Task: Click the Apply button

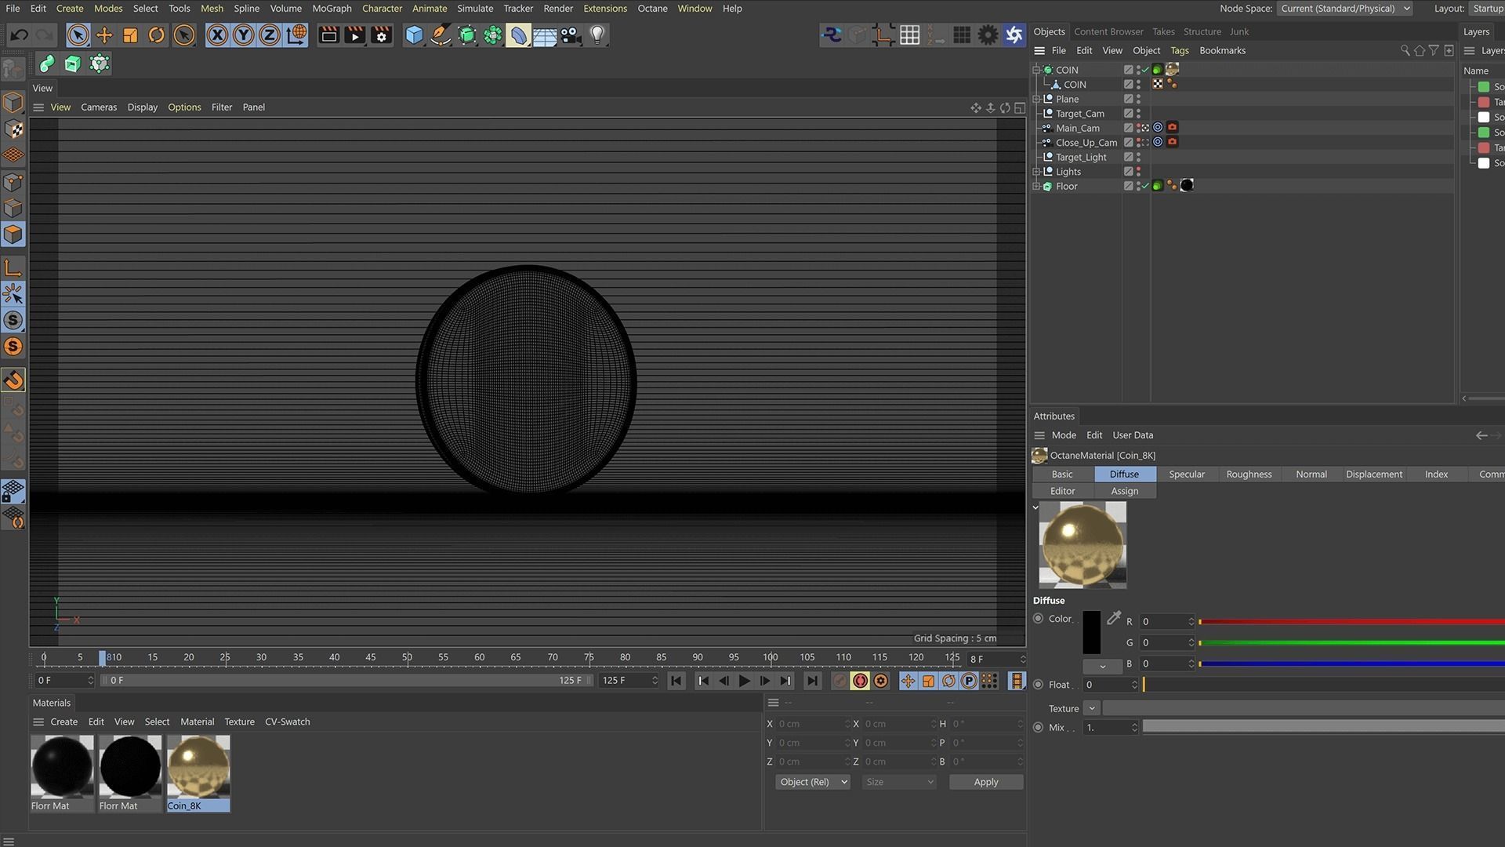Action: pos(985,782)
